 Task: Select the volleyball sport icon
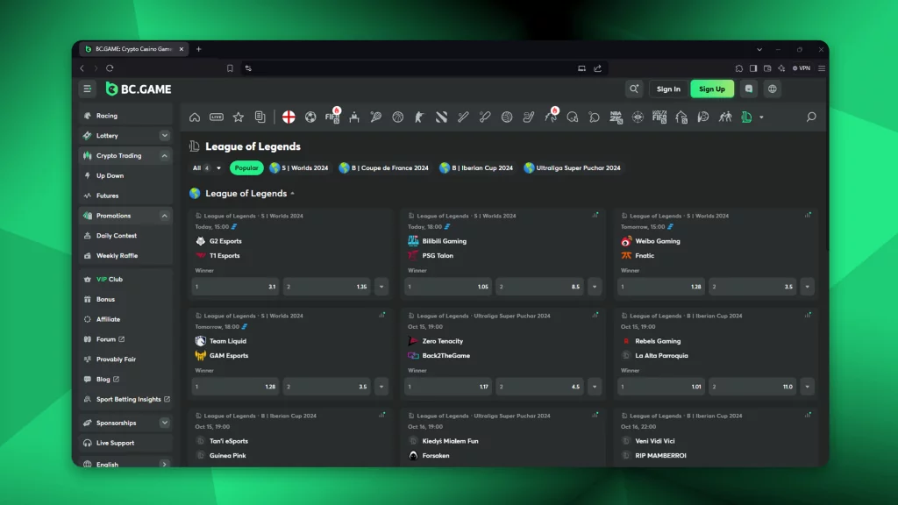[x=507, y=117]
